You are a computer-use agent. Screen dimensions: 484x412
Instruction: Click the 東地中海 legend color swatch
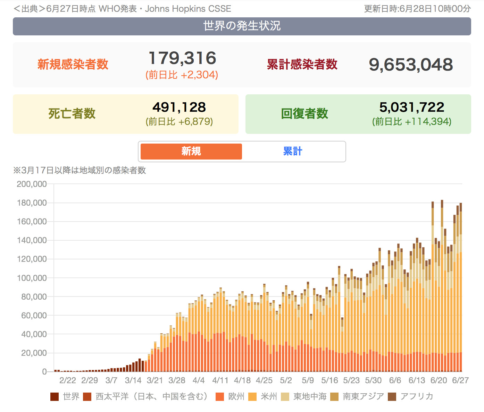point(285,396)
